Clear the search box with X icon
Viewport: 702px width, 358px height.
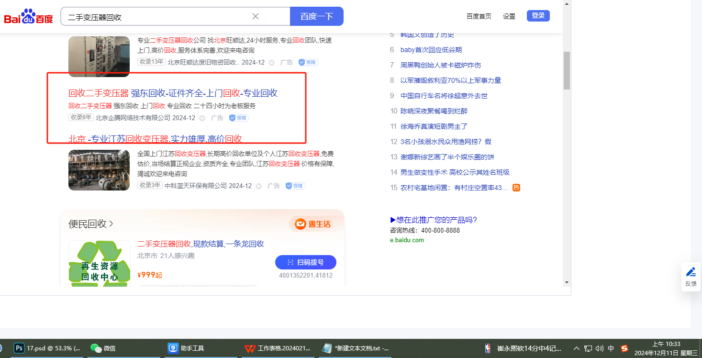[256, 16]
